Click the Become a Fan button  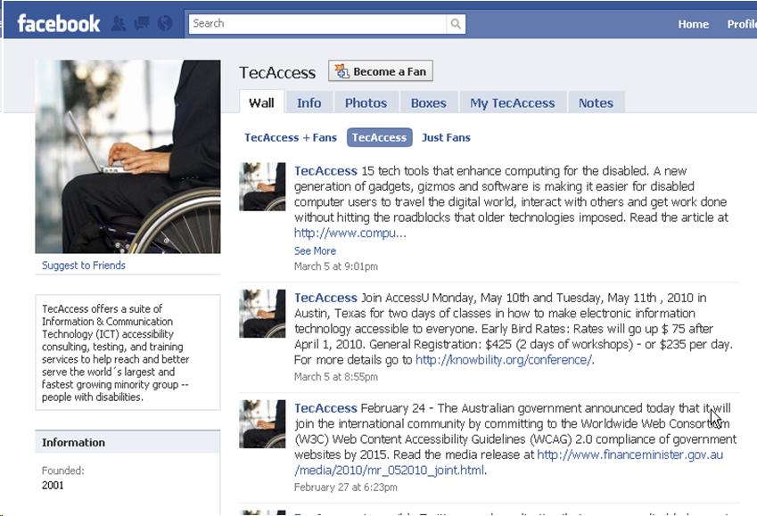(381, 71)
